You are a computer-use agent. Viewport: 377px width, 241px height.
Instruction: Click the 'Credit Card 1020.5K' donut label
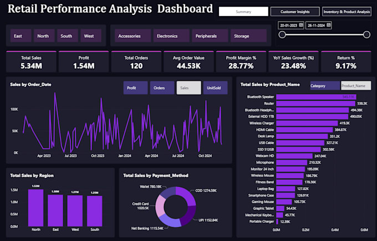[140, 206]
